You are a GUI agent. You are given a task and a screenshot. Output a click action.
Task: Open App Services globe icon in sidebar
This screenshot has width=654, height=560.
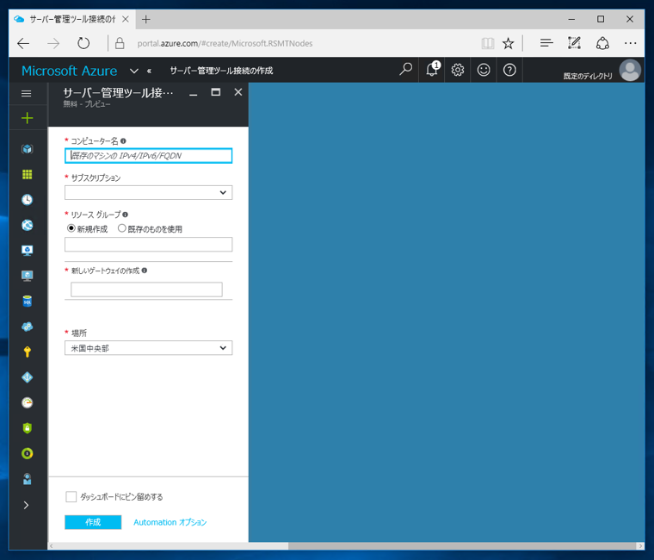(28, 225)
